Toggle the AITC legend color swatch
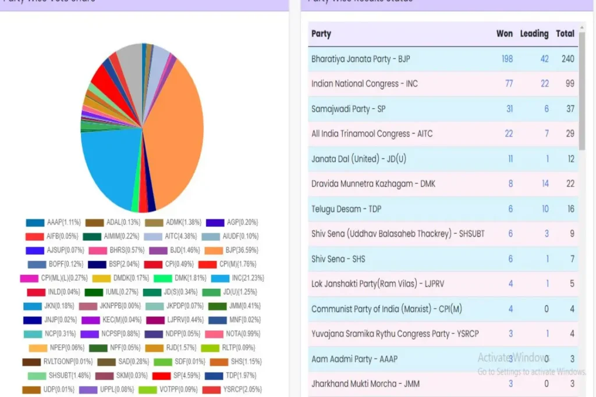Viewport: 596px width, 397px height. coord(153,237)
